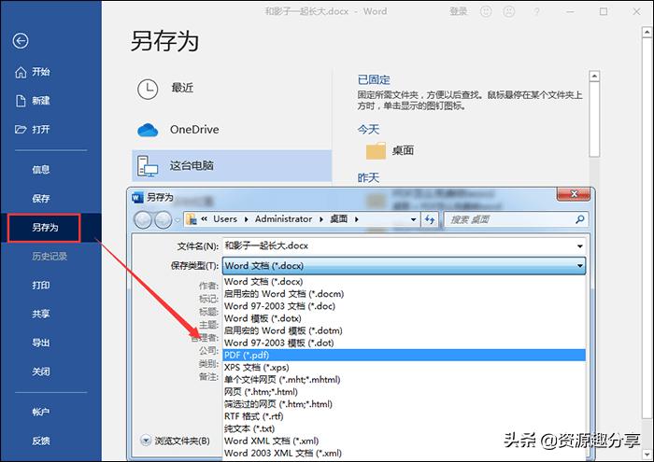Select 这台电脑 location
Image resolution: width=654 pixels, height=462 pixels.
tap(232, 166)
